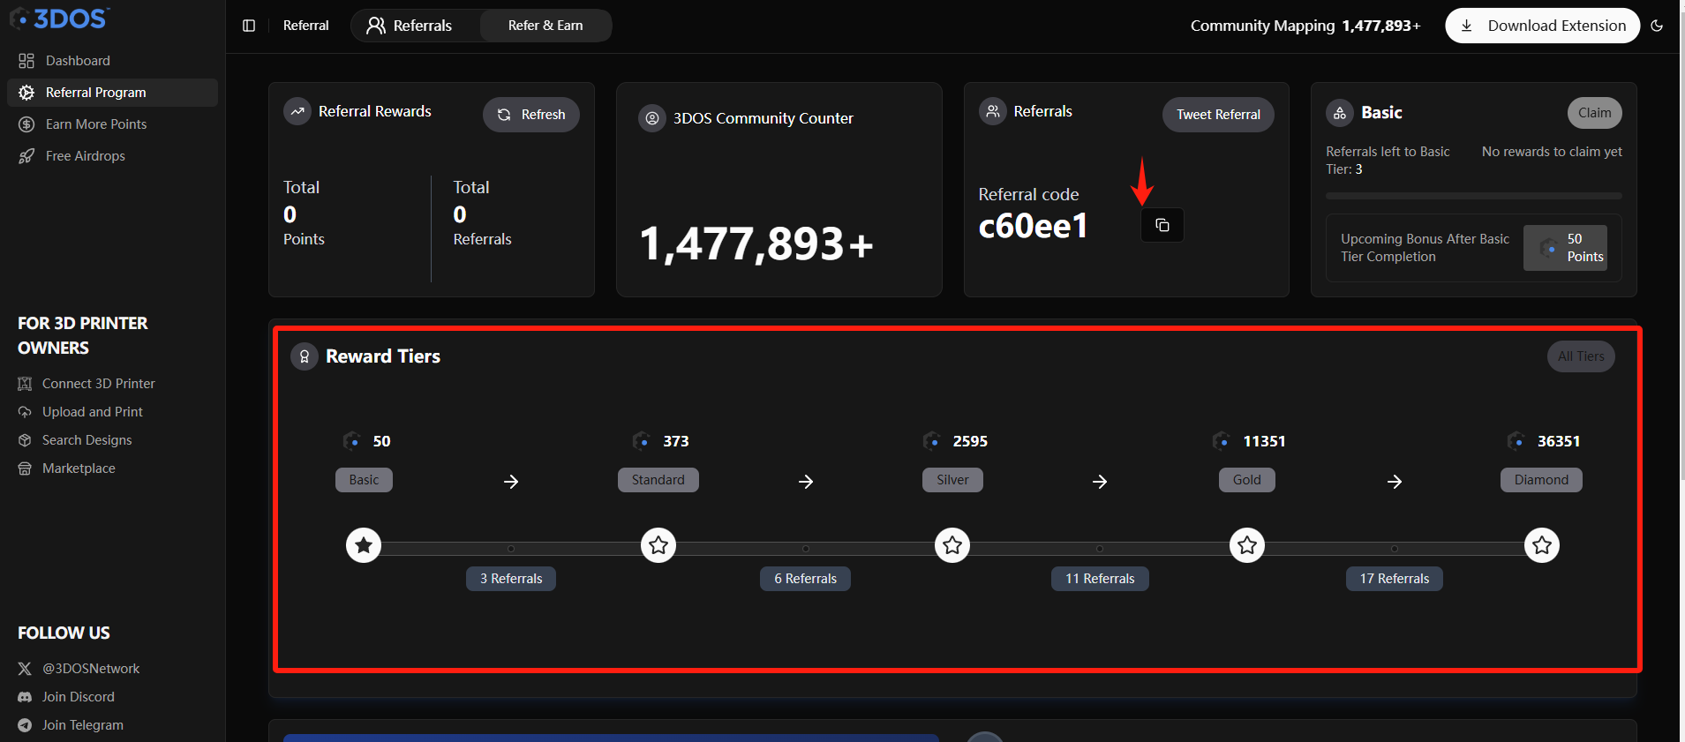Switch to the Referrals tab
Screen dimensions: 1685x742
(x=410, y=26)
